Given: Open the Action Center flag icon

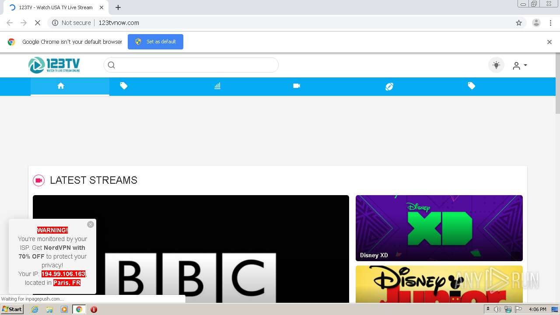Looking at the screenshot, I should [x=518, y=309].
